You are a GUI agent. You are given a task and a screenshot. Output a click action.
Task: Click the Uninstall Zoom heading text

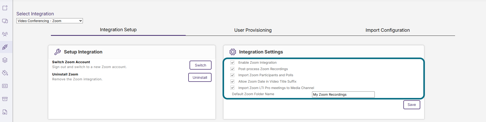tap(65, 74)
